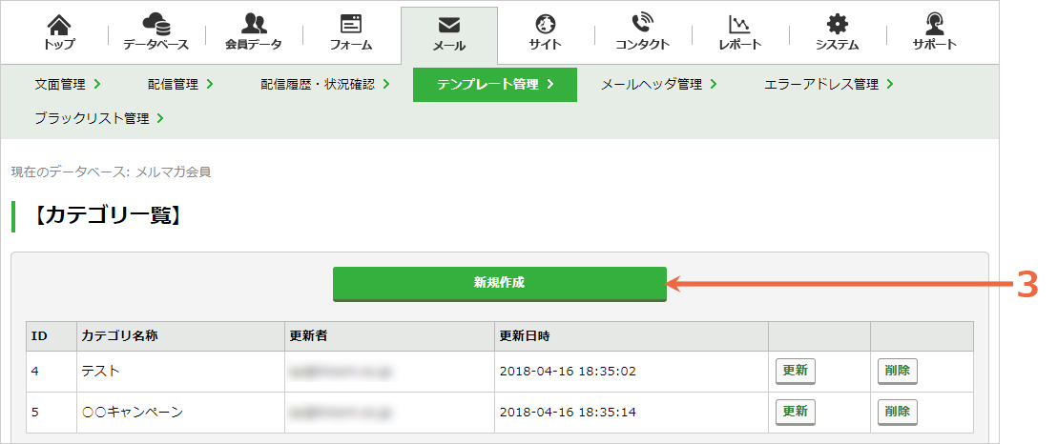Click 更新 for the テスト row

click(x=796, y=371)
